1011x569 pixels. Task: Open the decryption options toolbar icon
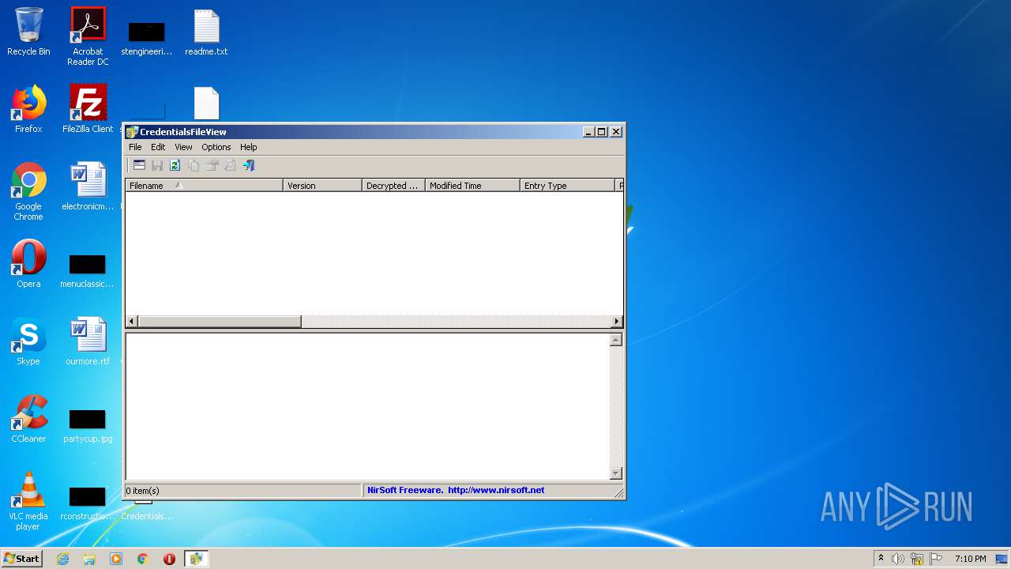(x=139, y=165)
